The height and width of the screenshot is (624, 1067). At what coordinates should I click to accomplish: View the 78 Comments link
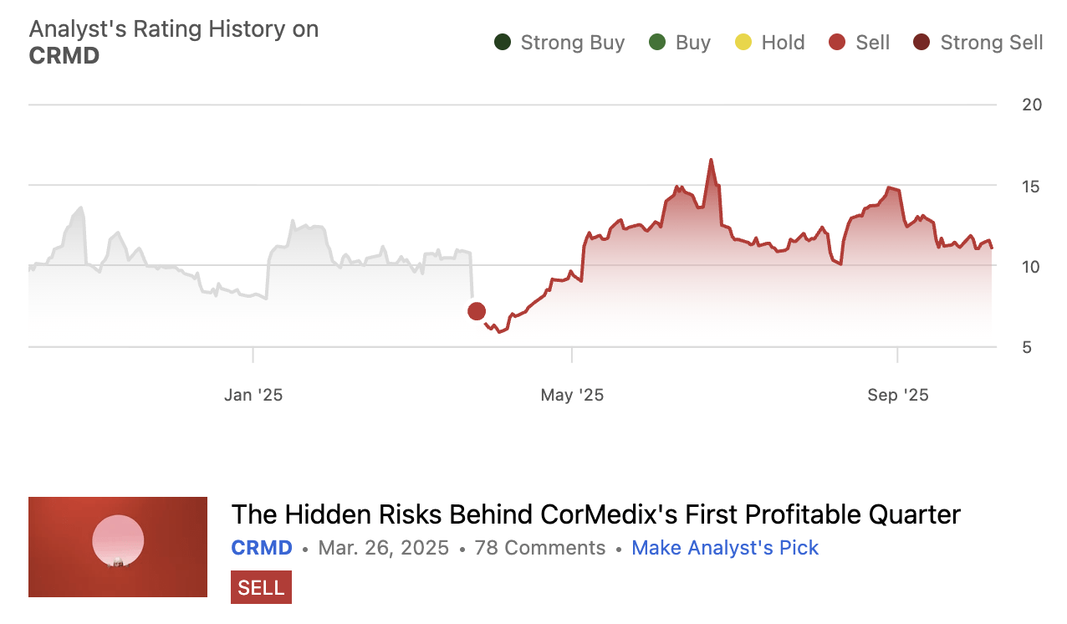click(x=539, y=548)
